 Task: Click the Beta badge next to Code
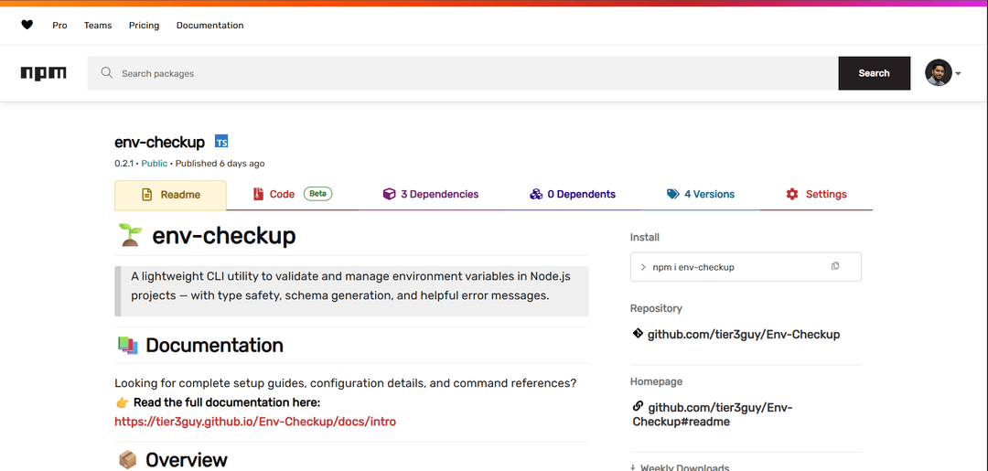(317, 193)
